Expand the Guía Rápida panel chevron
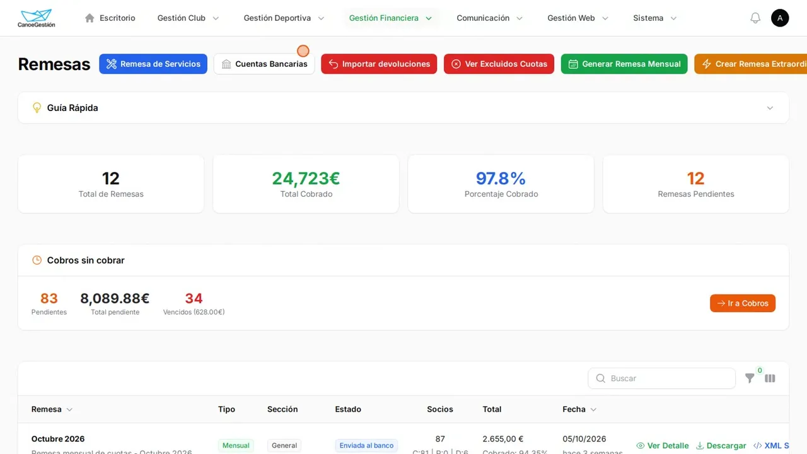The height and width of the screenshot is (454, 807). click(770, 108)
